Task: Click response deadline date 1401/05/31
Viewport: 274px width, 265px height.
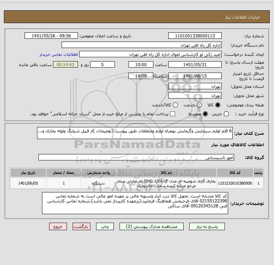Action: point(195,64)
